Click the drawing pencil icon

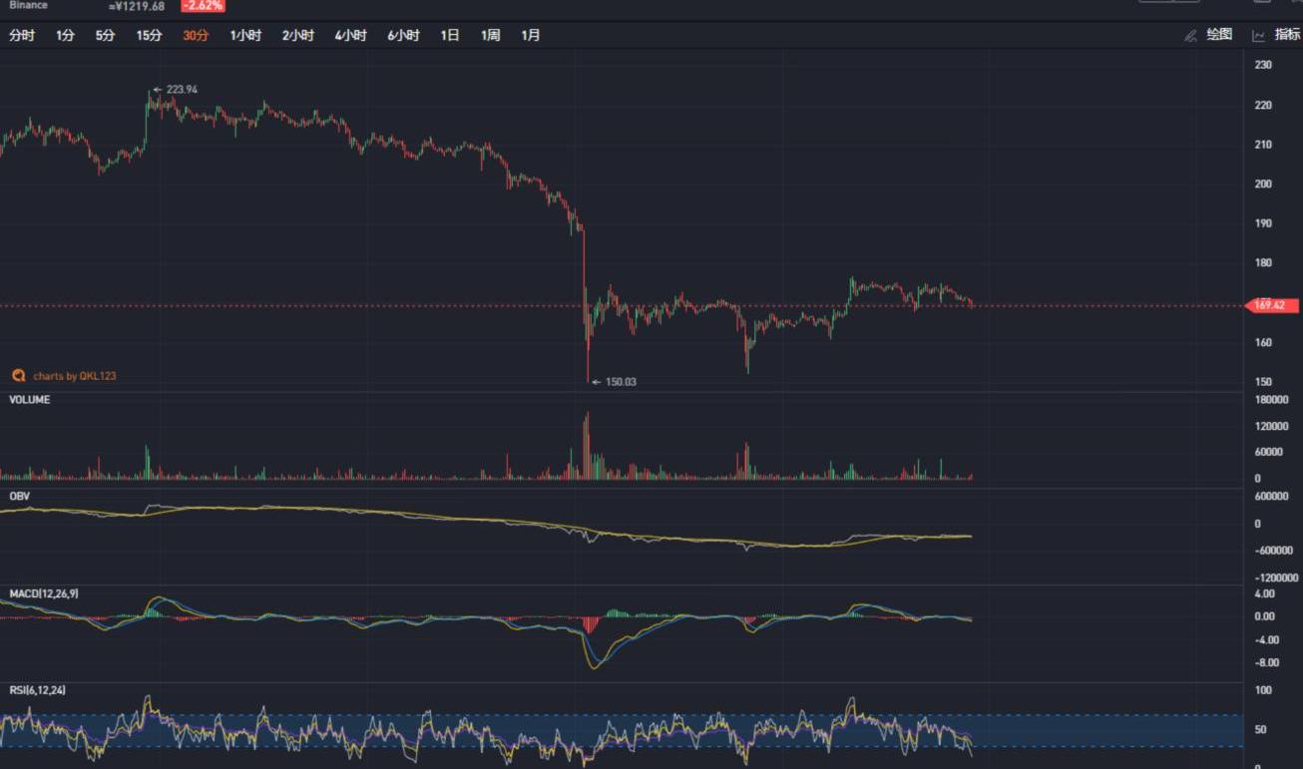[1190, 36]
